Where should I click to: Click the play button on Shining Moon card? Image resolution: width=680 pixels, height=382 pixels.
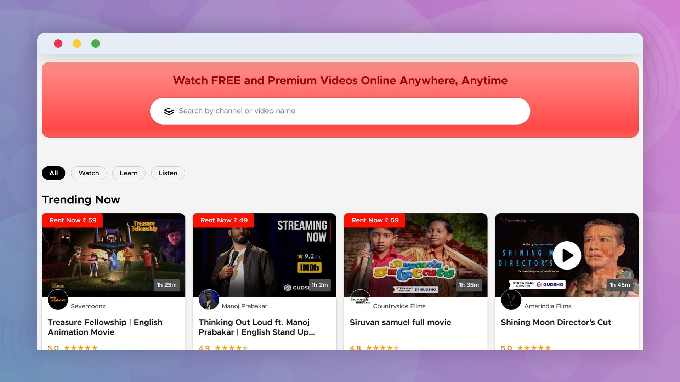567,255
